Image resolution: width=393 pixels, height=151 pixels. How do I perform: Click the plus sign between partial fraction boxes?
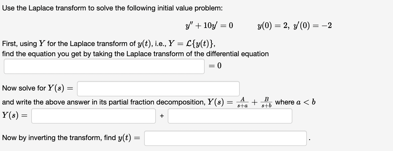(x=162, y=116)
